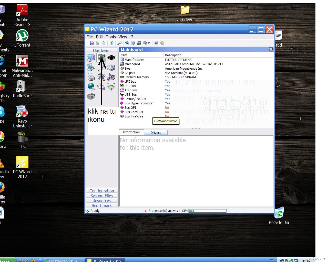328x262 pixels.
Task: Click the FUJITSU SIEMENS description value
Action: (x=178, y=60)
